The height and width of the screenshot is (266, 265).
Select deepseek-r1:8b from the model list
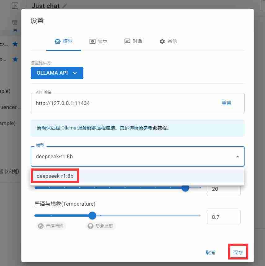tap(55, 176)
